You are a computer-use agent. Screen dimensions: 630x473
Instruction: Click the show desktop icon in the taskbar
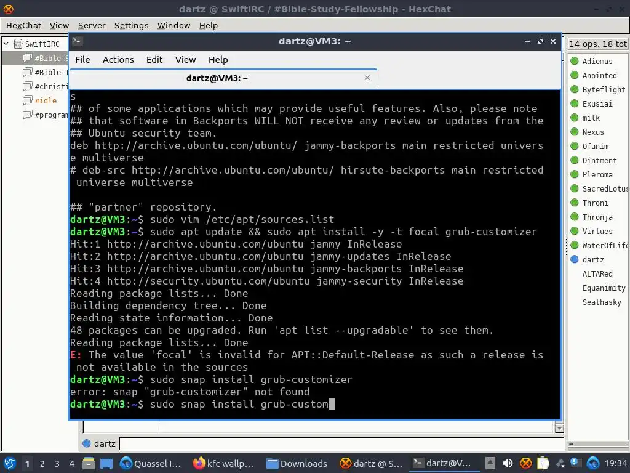click(106, 463)
